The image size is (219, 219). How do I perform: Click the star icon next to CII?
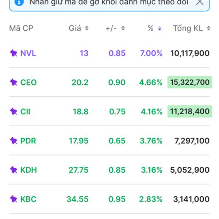(x=14, y=111)
